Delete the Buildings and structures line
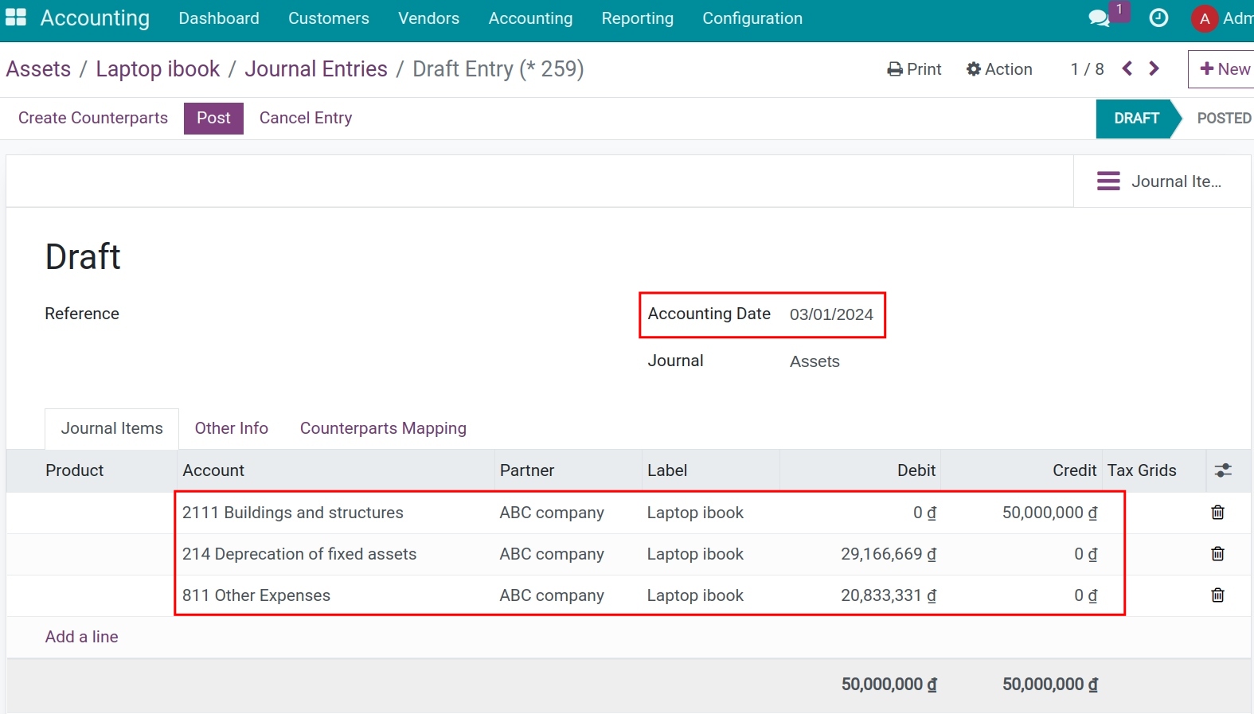 pyautogui.click(x=1217, y=513)
